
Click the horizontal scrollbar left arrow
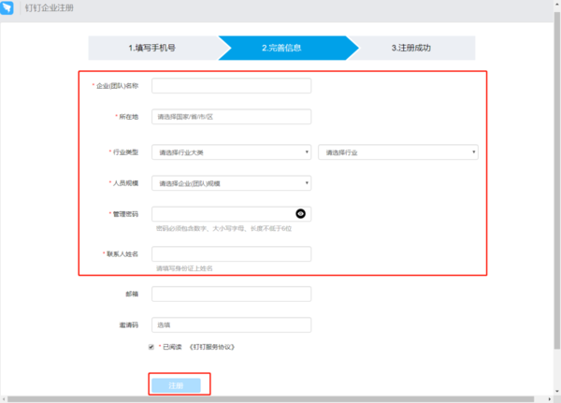point(4,399)
